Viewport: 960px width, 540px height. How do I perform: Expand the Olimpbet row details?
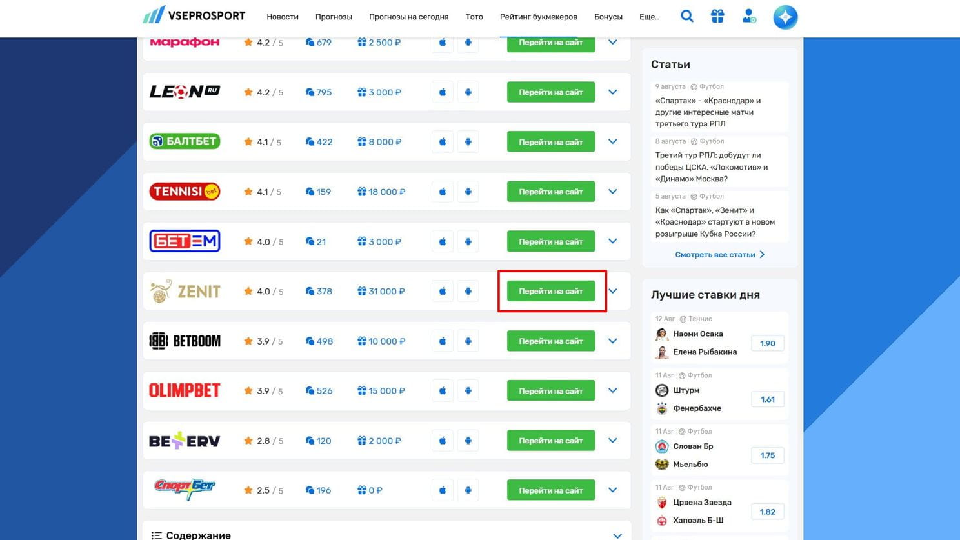[613, 391]
